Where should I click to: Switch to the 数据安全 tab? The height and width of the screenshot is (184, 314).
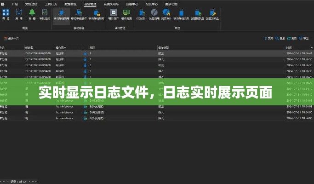tap(71, 3)
